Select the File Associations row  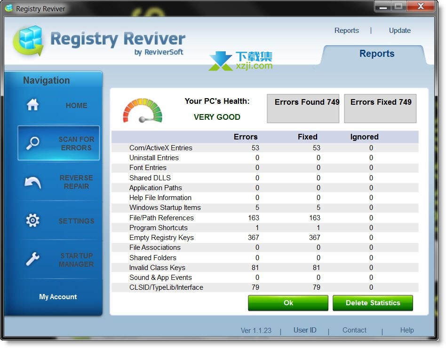[265, 247]
